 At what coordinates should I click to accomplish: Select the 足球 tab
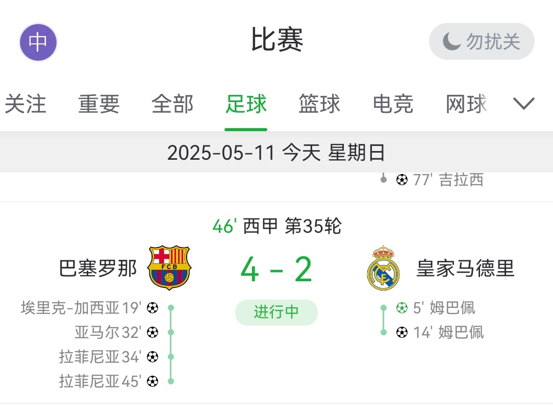pos(246,104)
